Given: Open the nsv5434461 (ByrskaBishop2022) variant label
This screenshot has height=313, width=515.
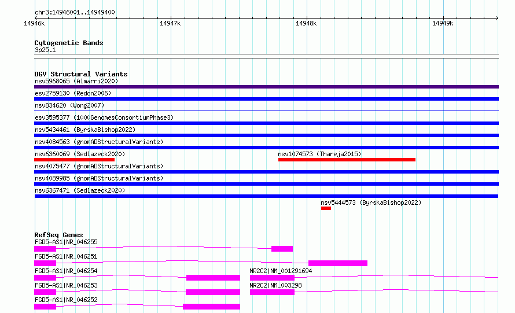Looking at the screenshot, I should 85,130.
